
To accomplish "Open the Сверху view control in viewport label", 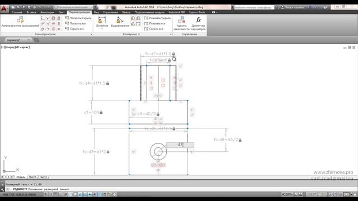I will coord(10,47).
